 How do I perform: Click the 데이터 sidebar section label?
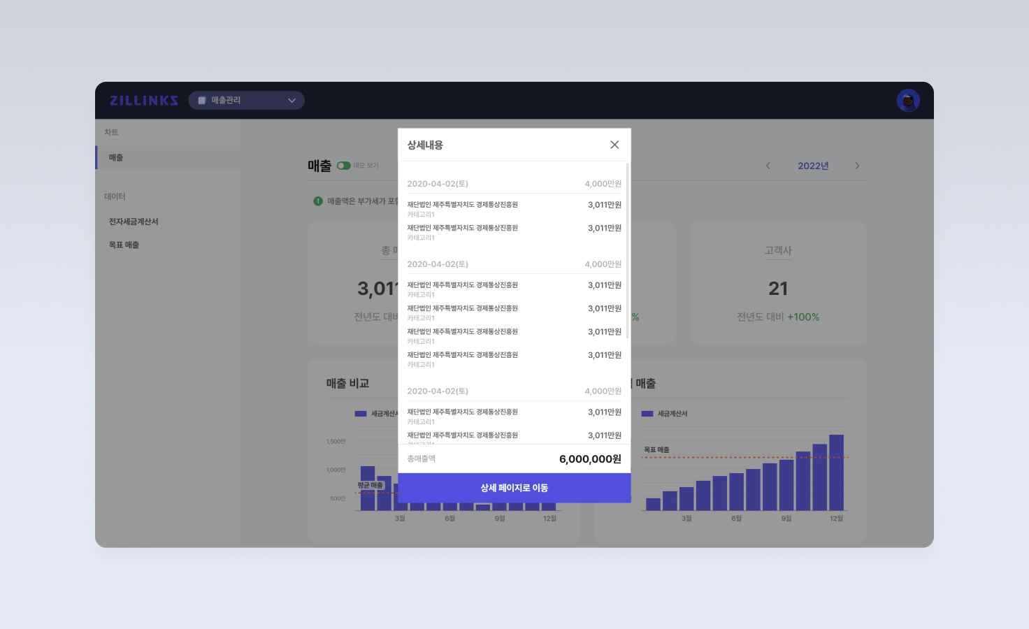[115, 196]
